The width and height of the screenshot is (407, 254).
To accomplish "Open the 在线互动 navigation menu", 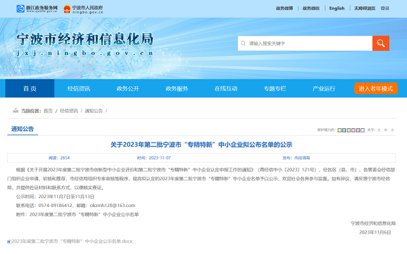I will pyautogui.click(x=226, y=89).
